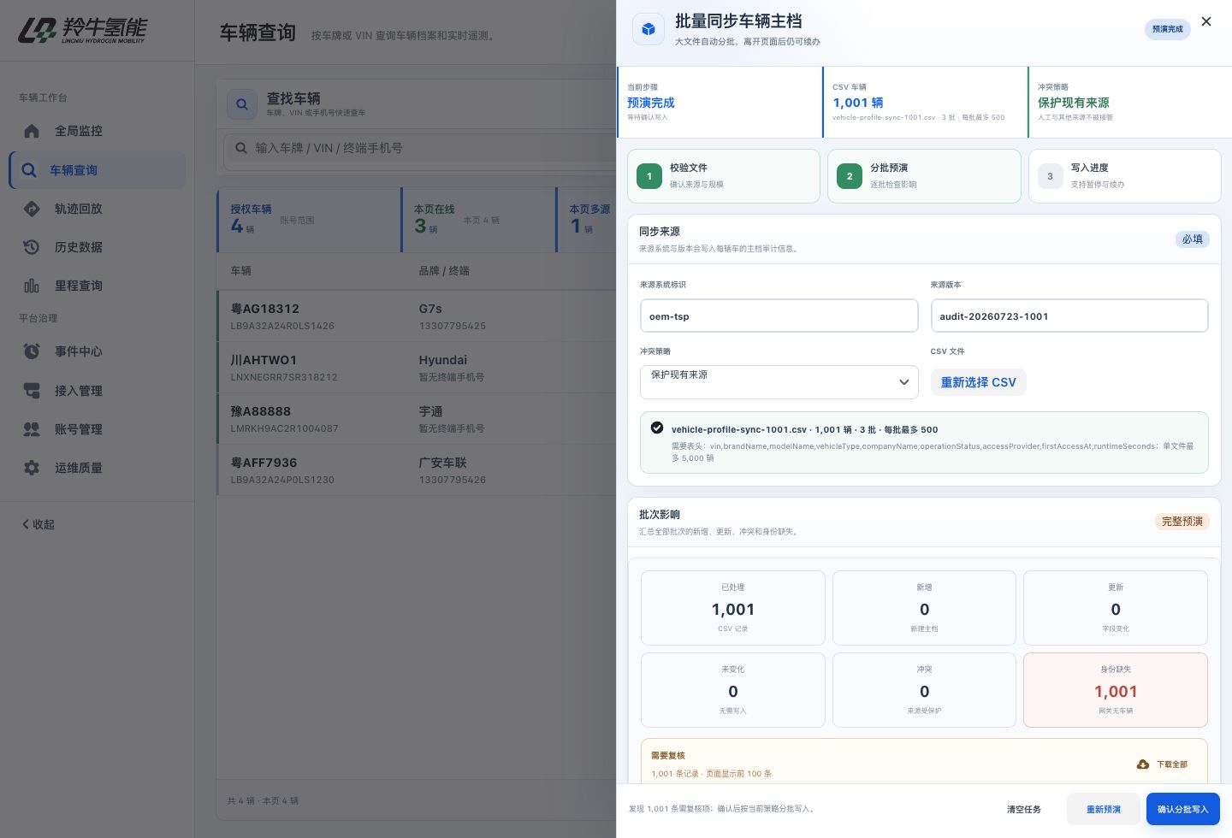Select vehicle row 粤AG18312
Viewport: 1232px width, 838px height.
point(417,316)
